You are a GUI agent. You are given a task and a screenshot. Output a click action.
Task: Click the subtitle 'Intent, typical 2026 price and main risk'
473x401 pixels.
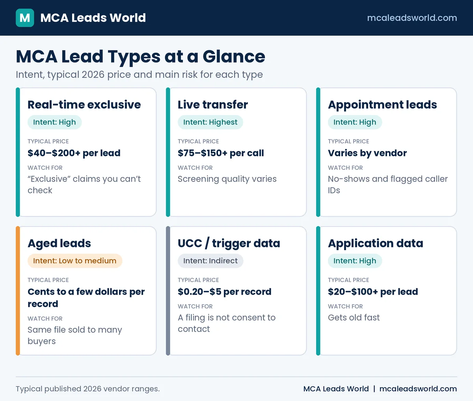(139, 74)
